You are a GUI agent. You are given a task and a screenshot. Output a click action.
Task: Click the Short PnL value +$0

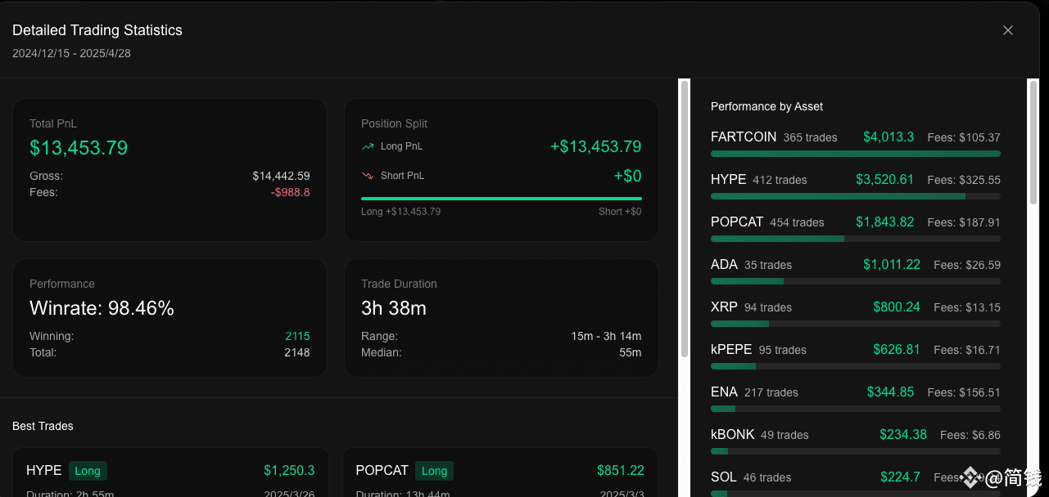627,176
